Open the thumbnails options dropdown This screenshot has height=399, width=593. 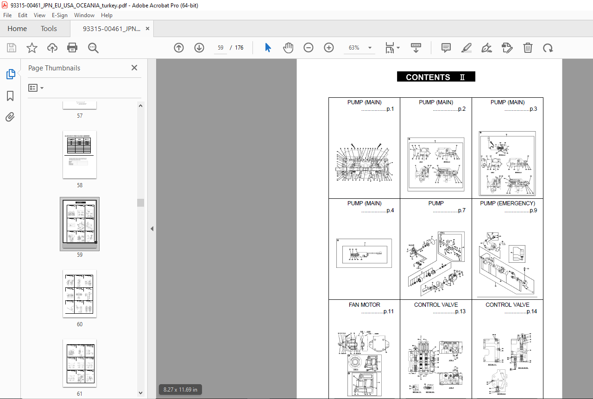[36, 88]
